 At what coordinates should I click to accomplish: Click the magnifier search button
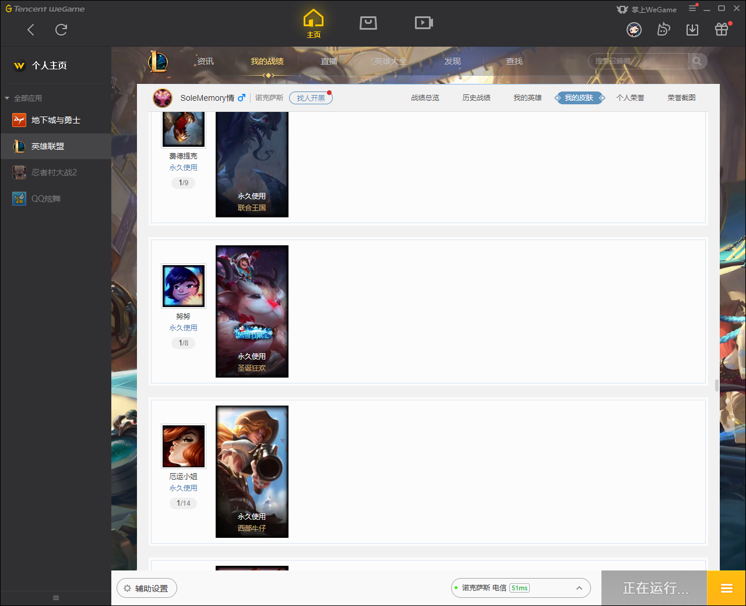(697, 61)
